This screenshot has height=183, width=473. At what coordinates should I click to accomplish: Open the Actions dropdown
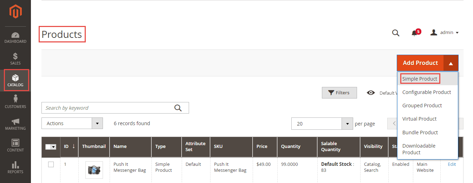pos(72,123)
